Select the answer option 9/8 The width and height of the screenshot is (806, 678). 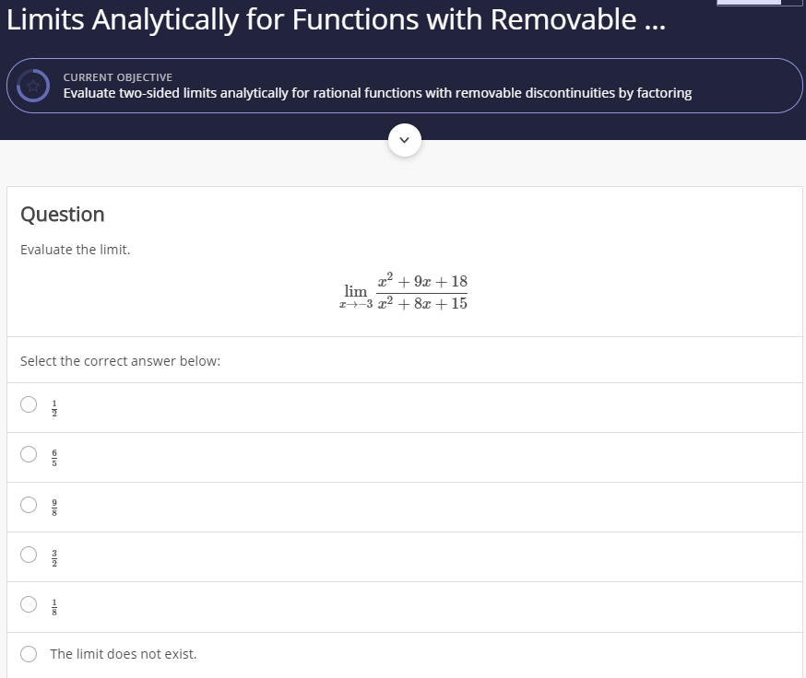click(28, 505)
